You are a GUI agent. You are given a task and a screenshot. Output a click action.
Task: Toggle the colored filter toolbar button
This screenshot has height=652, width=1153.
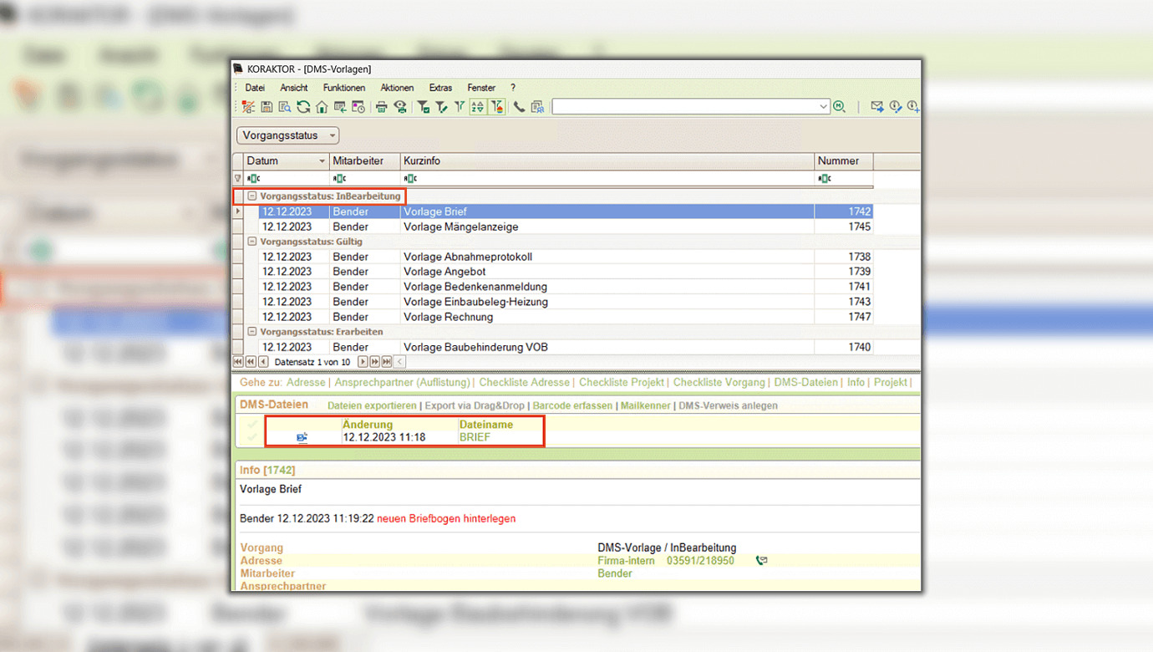497,107
